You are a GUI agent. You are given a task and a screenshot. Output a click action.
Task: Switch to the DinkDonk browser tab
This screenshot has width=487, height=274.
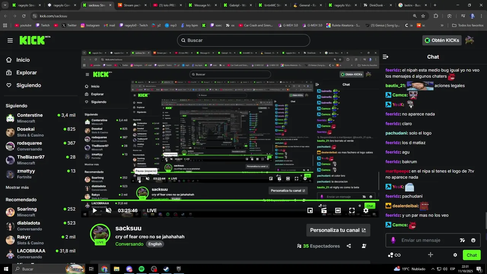(x=377, y=5)
